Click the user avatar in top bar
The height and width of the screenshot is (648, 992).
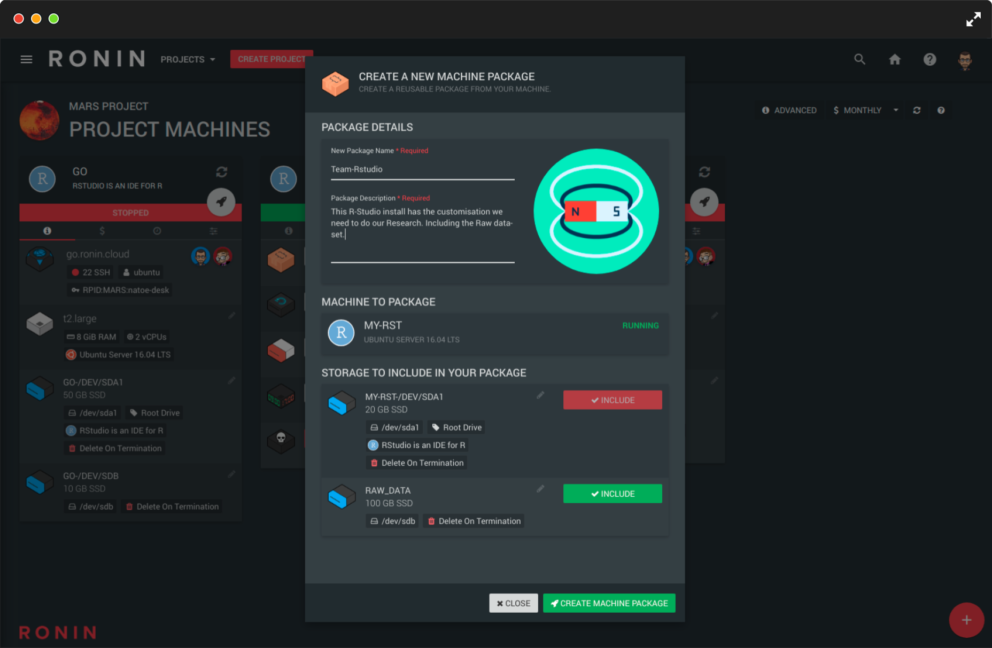click(965, 60)
